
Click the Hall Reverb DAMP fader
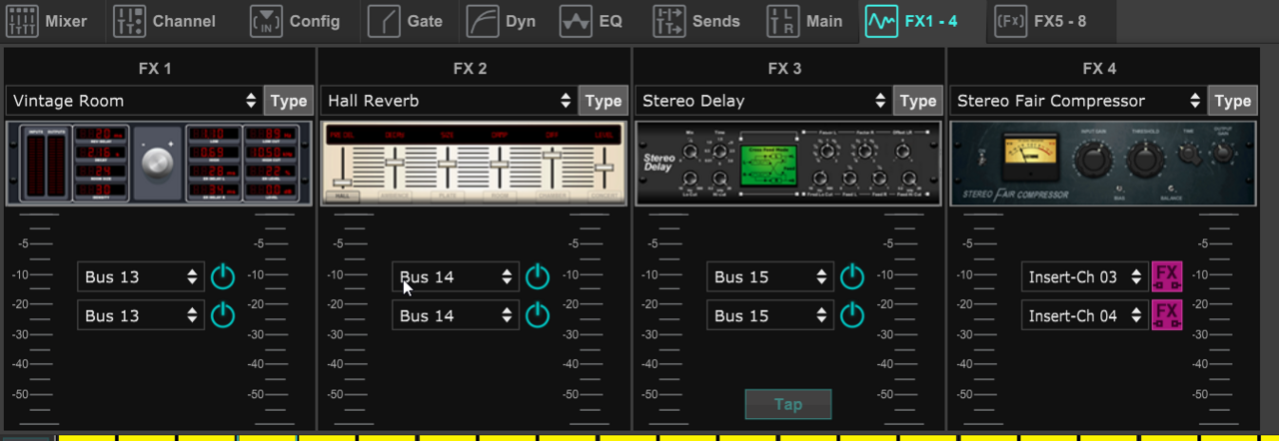coord(500,163)
